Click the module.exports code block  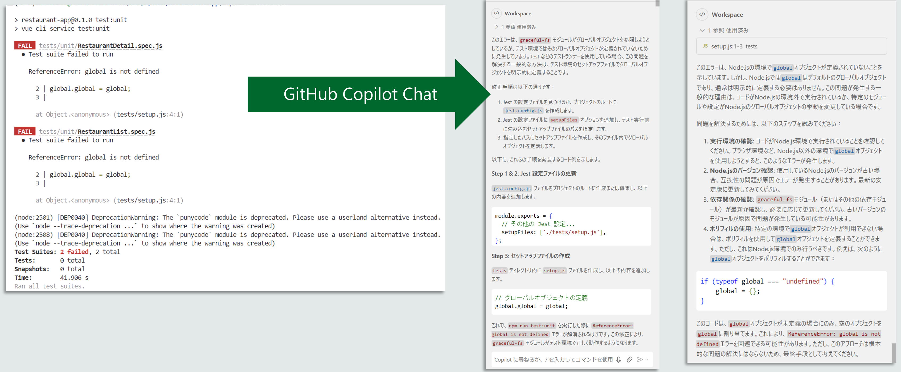(571, 226)
